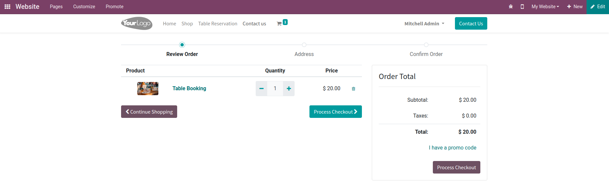The width and height of the screenshot is (609, 189).
Task: Decrease quantity with minus button
Action: [x=261, y=89]
